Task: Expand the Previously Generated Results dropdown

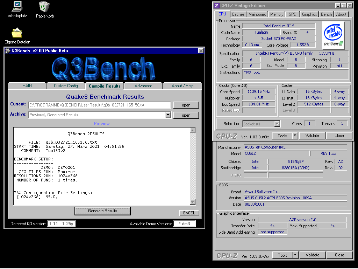Action: tap(168, 115)
